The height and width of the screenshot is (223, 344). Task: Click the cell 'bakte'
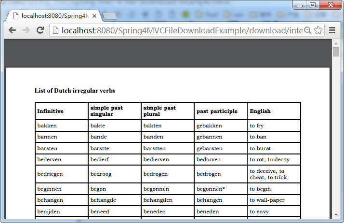point(115,125)
